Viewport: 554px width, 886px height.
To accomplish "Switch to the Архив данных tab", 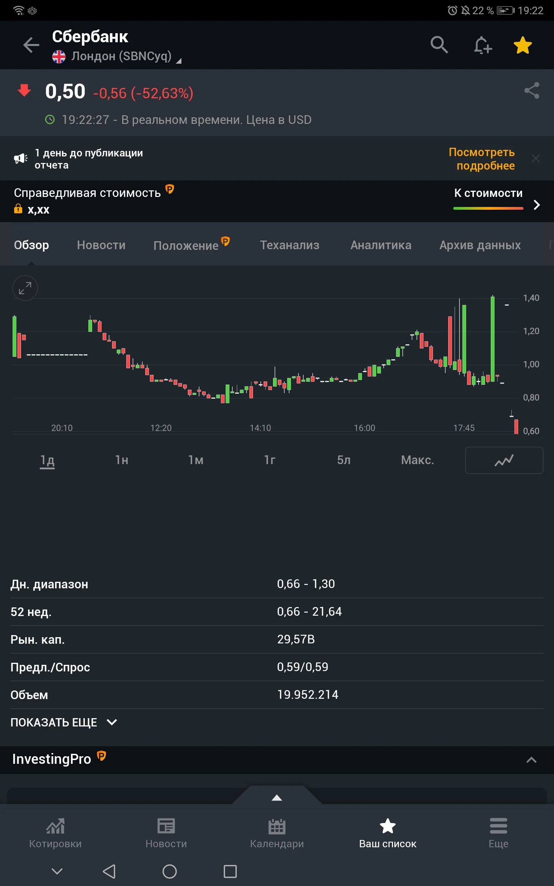I will [x=480, y=245].
